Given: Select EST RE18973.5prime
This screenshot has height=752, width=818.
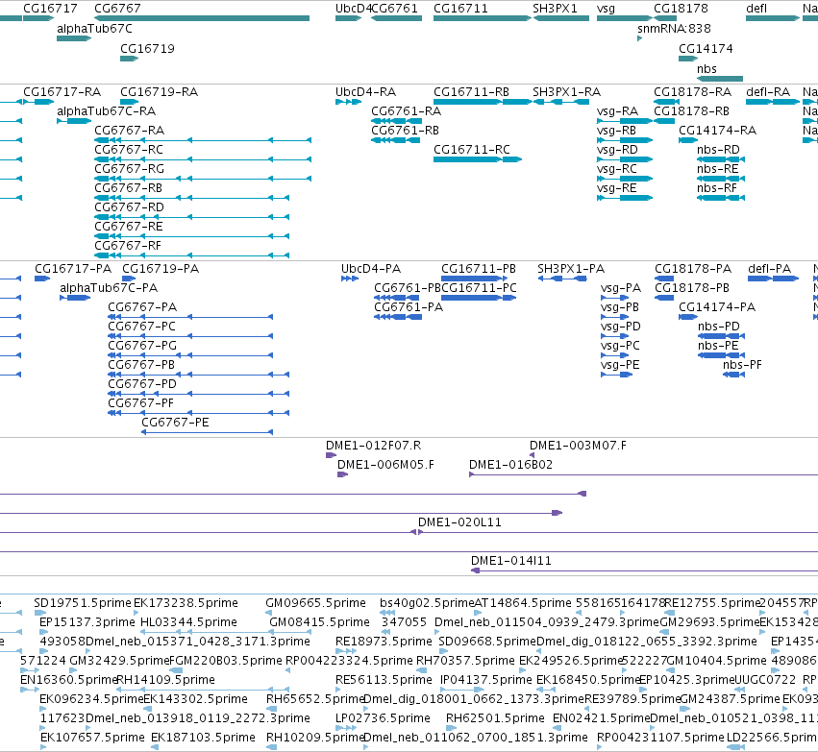Looking at the screenshot, I should coord(384,642).
